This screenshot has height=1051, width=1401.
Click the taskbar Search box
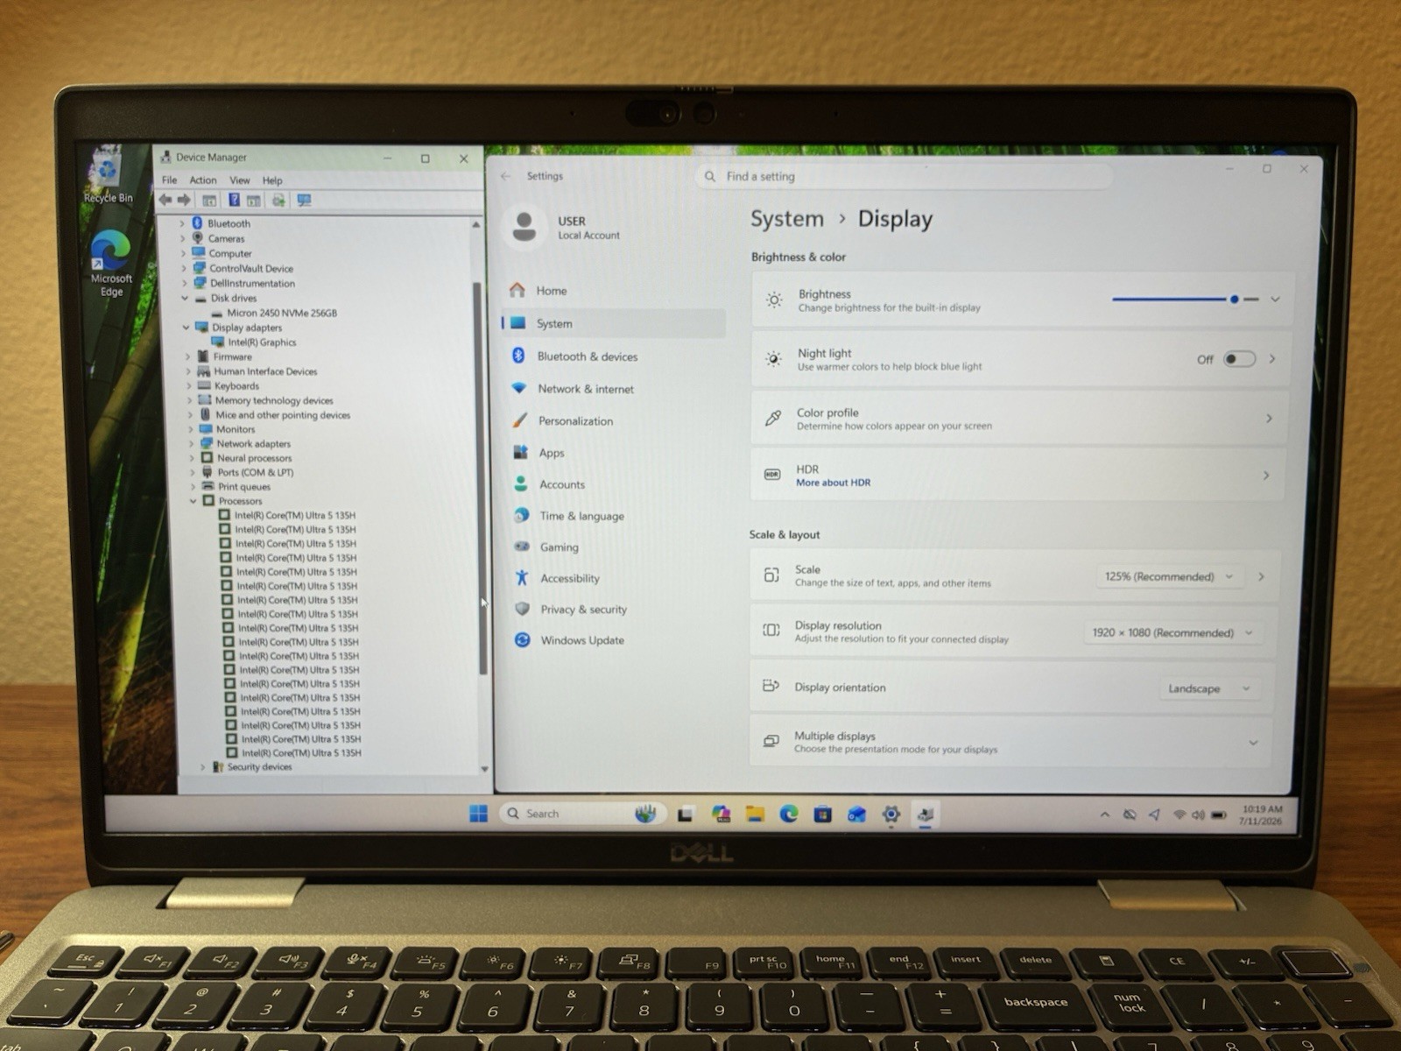click(581, 814)
